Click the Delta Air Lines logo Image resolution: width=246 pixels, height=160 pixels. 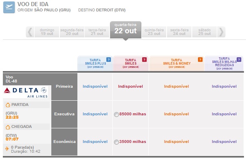(26, 92)
